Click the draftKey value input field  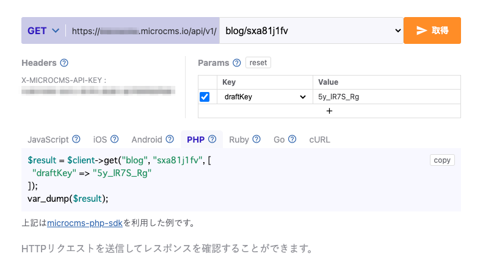click(x=386, y=97)
